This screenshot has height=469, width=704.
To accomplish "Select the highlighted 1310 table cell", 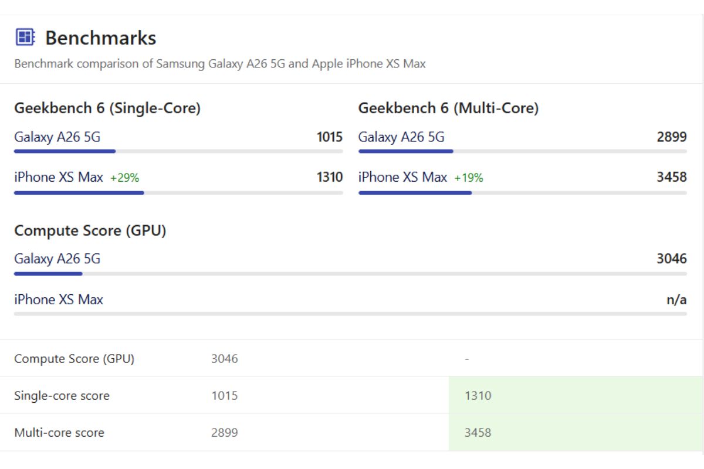I will 575,395.
